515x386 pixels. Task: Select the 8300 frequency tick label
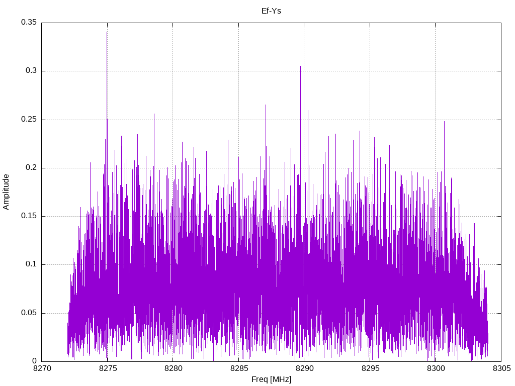(x=436, y=369)
